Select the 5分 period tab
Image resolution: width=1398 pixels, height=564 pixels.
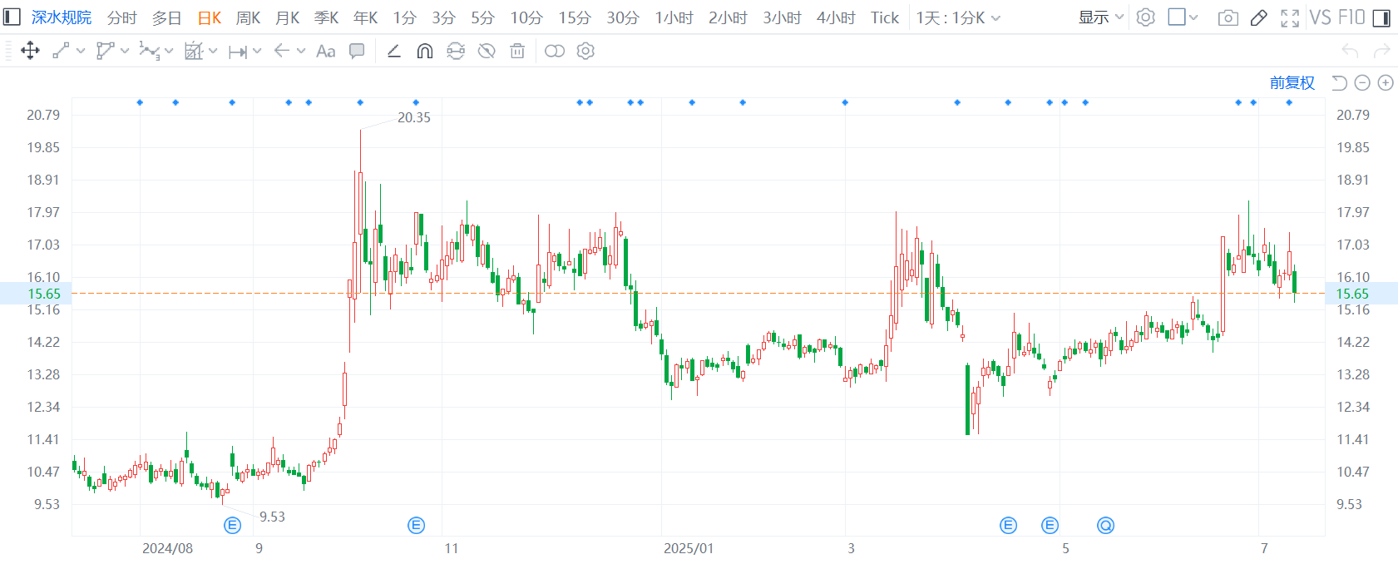[482, 17]
